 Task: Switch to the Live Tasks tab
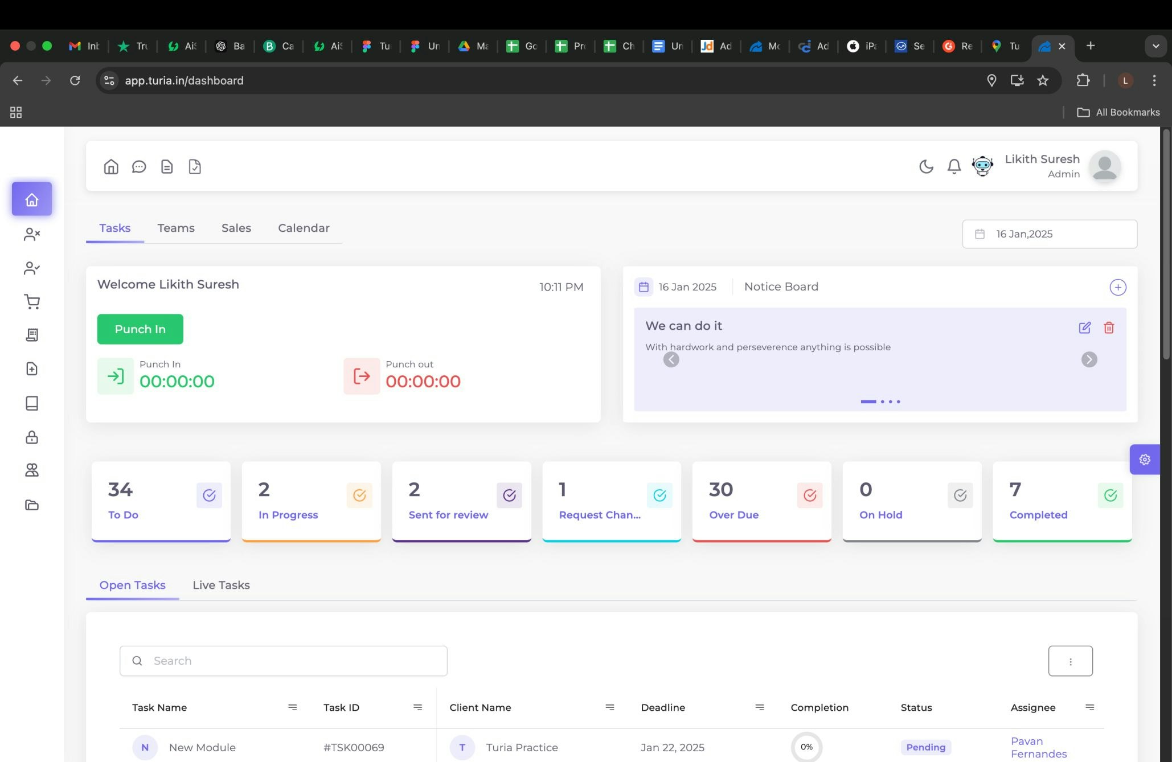221,585
